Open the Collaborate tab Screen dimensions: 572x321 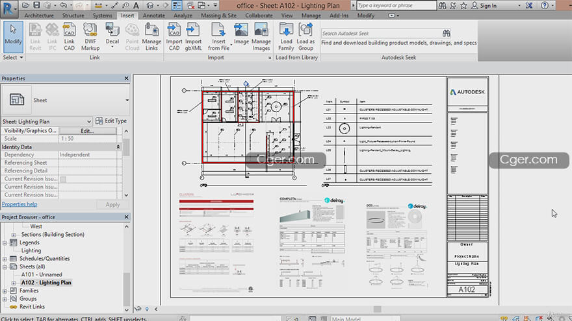pyautogui.click(x=259, y=16)
